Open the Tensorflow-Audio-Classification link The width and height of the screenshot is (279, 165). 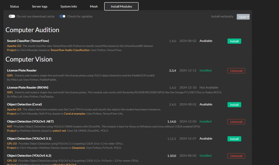point(70,50)
